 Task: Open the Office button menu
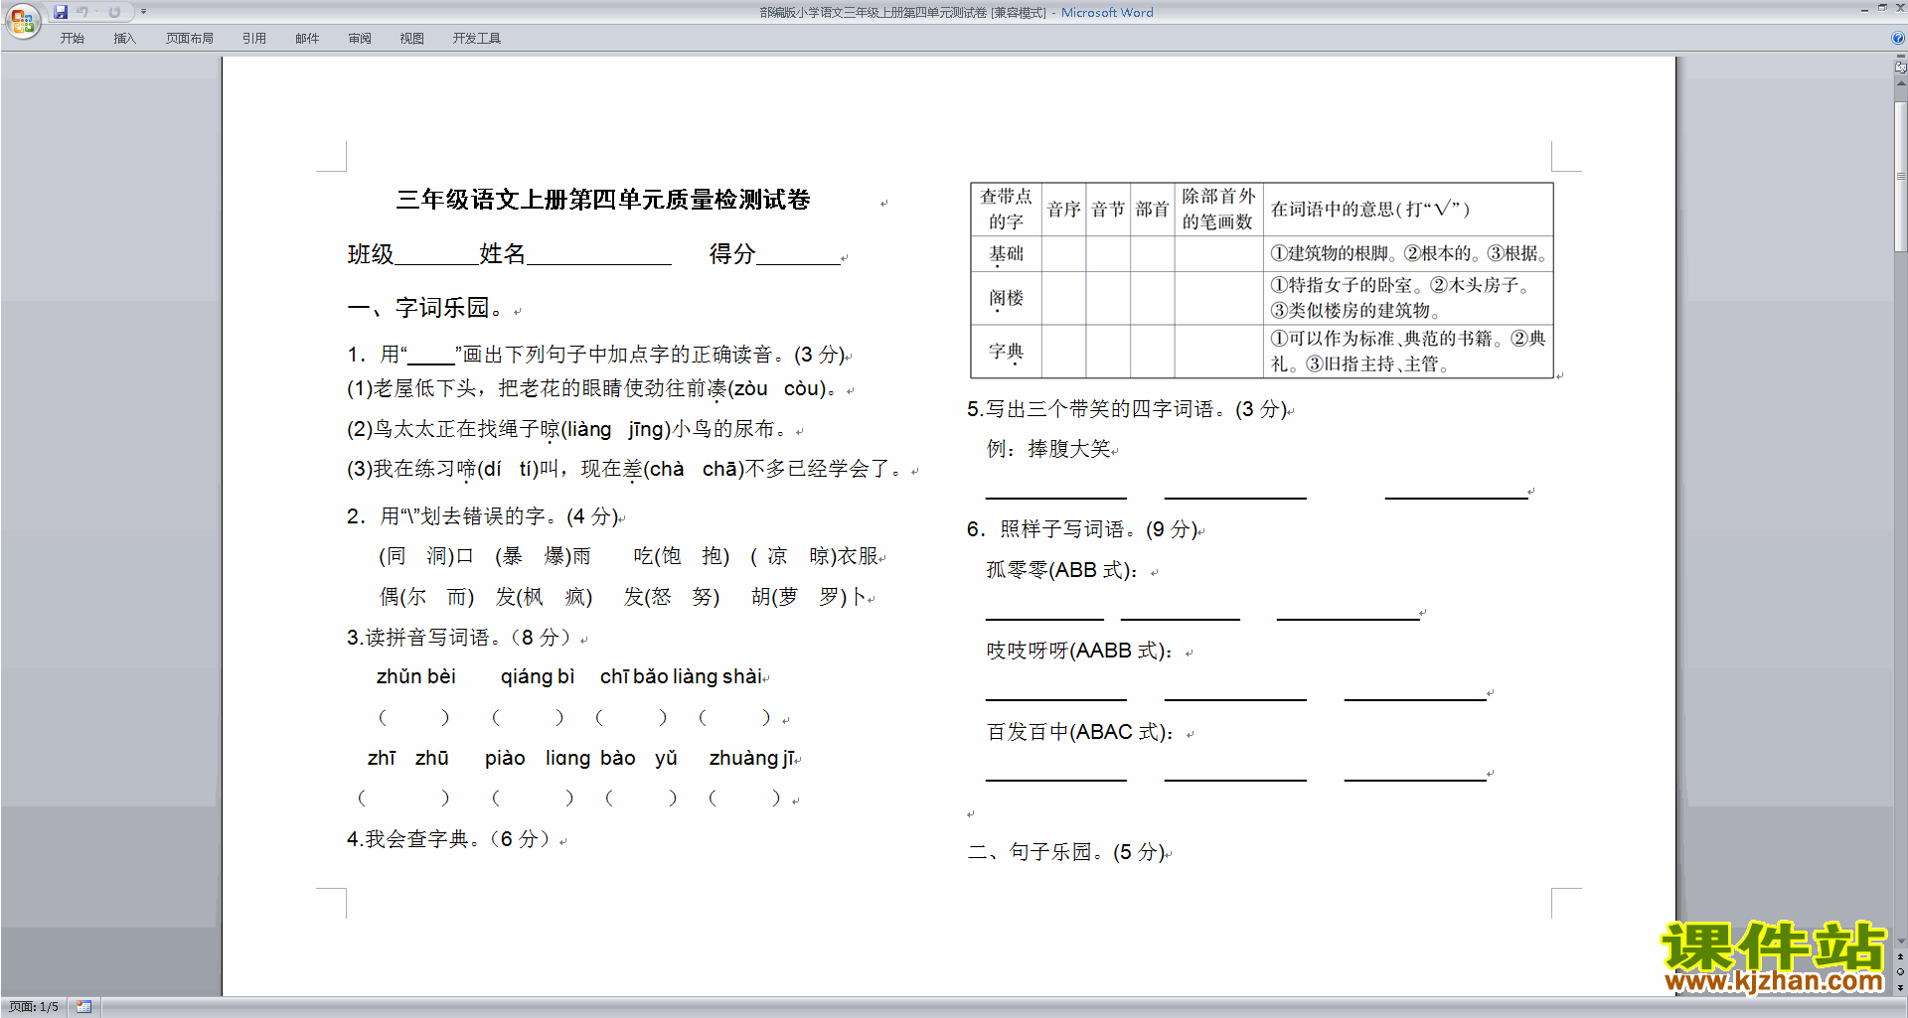(x=22, y=21)
